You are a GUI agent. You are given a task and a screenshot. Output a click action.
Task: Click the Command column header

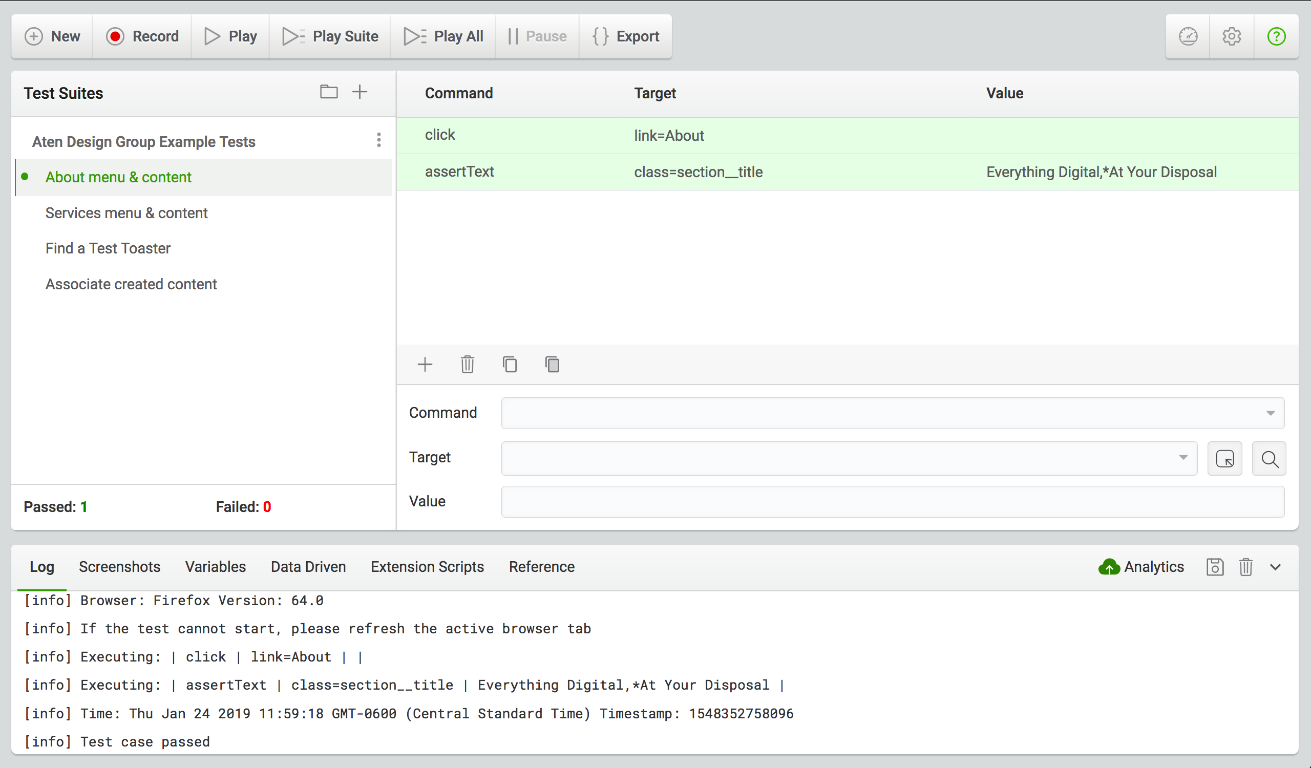458,93
